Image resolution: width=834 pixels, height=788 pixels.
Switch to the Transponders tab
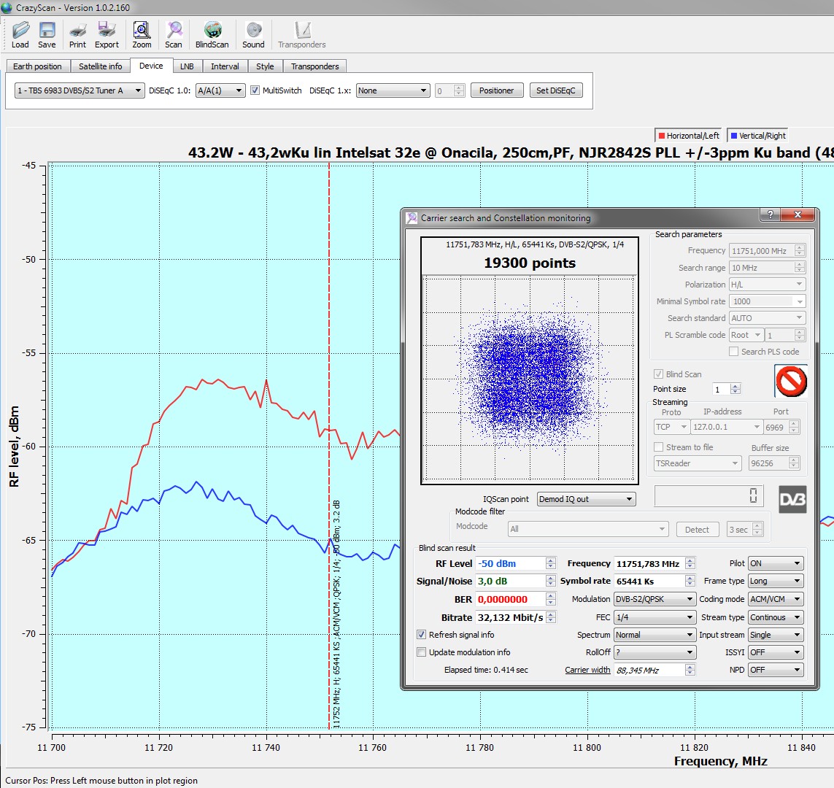click(315, 66)
